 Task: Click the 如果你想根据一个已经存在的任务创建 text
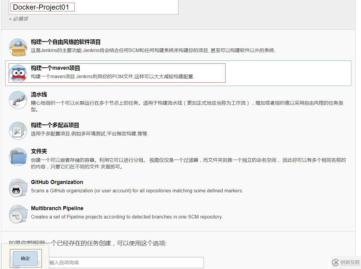tap(87, 243)
